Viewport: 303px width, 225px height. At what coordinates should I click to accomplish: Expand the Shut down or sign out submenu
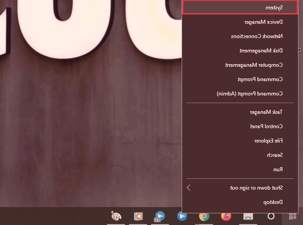240,188
